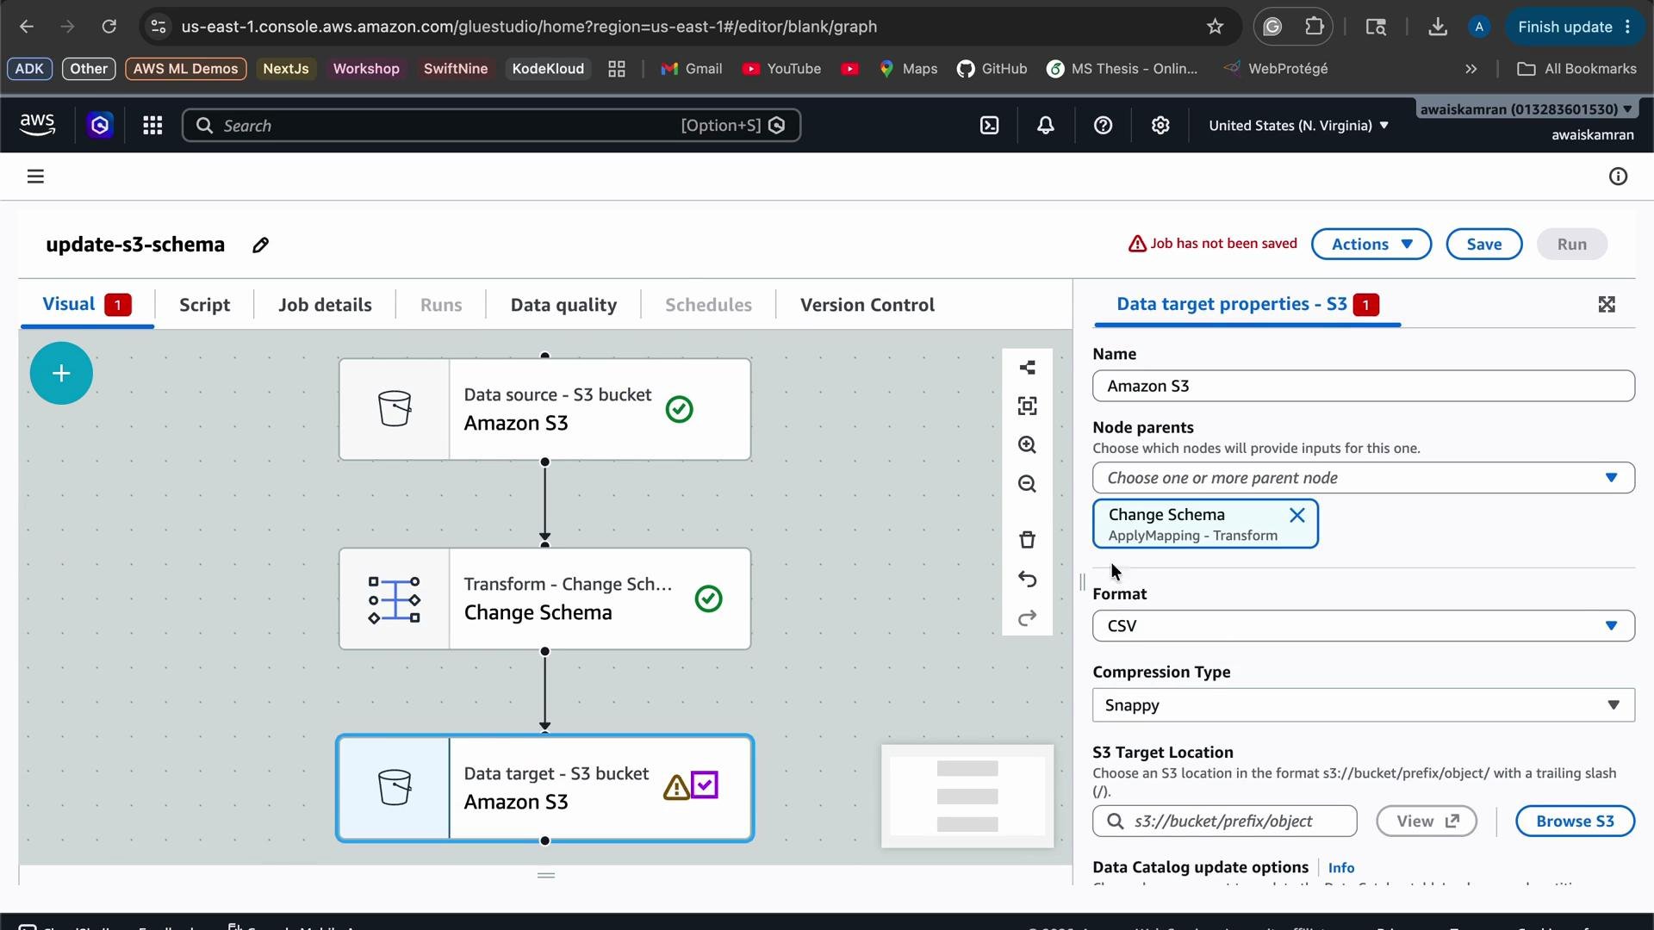Bookmark this page with star icon

tap(1215, 27)
